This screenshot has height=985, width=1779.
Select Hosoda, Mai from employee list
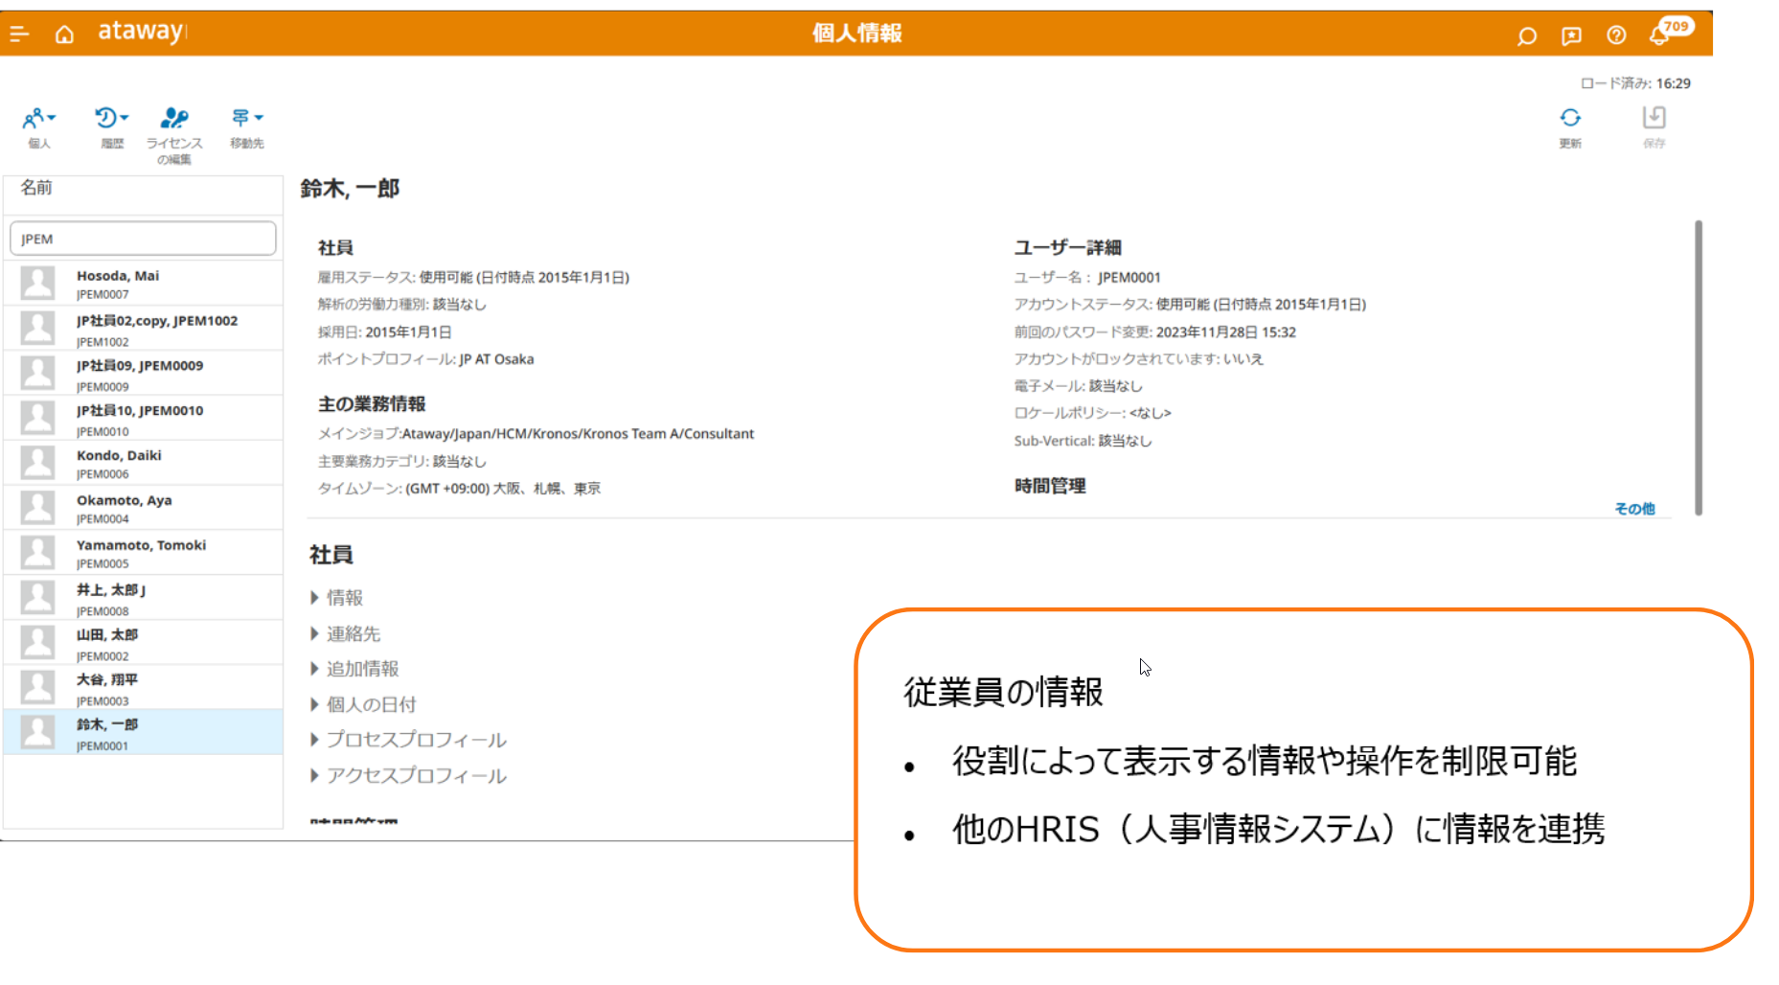pos(118,276)
